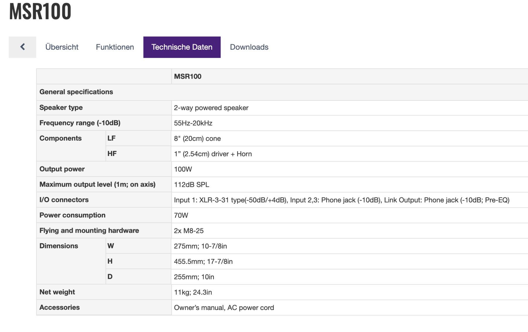This screenshot has height=332, width=528.
Task: Click the HF driver + Horn value
Action: coord(213,154)
